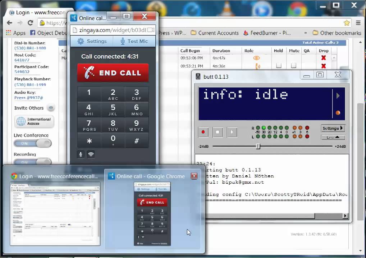This screenshot has height=258, width=366.
Task: Sort by the Duration column header
Action: tap(221, 51)
